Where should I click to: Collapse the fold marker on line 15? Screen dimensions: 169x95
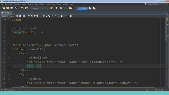click(9, 79)
